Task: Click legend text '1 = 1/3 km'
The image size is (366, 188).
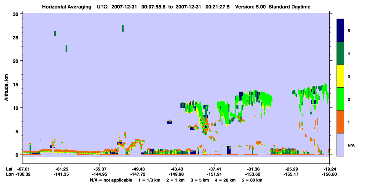Action: pos(150,180)
